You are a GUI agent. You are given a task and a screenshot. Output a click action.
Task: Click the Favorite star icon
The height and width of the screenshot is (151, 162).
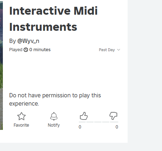pos(22,116)
